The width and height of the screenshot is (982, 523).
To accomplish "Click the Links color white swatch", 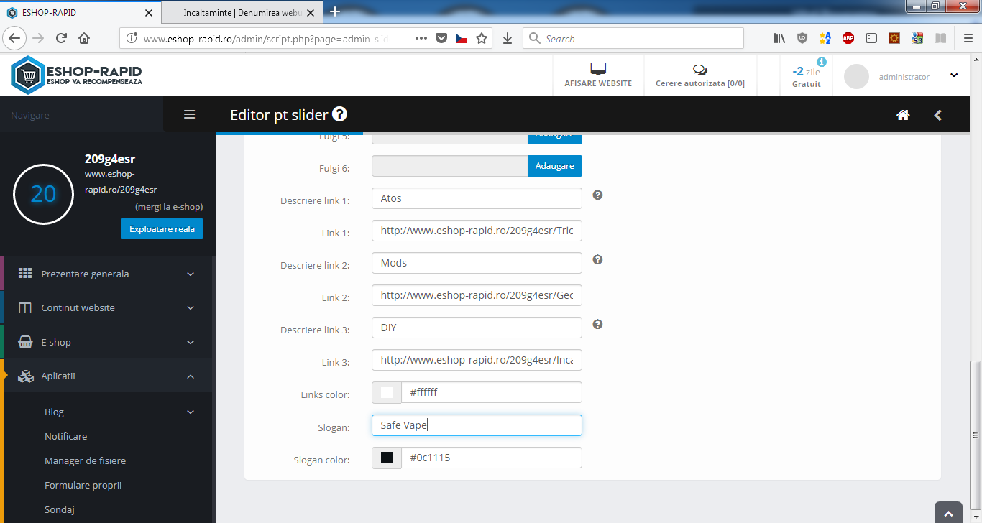I will click(387, 392).
